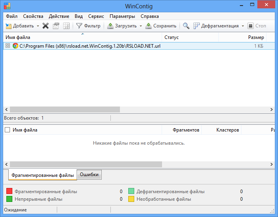The height and width of the screenshot is (217, 278).
Task: Minimize the WinContig window
Action: pyautogui.click(x=241, y=5)
